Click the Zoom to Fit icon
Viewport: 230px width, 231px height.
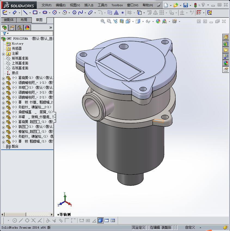click(103, 21)
